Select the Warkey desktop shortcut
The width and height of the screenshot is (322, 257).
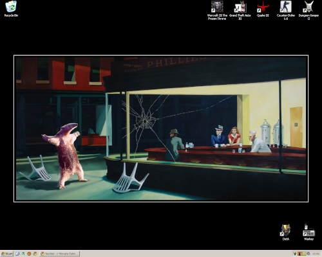[x=308, y=233]
